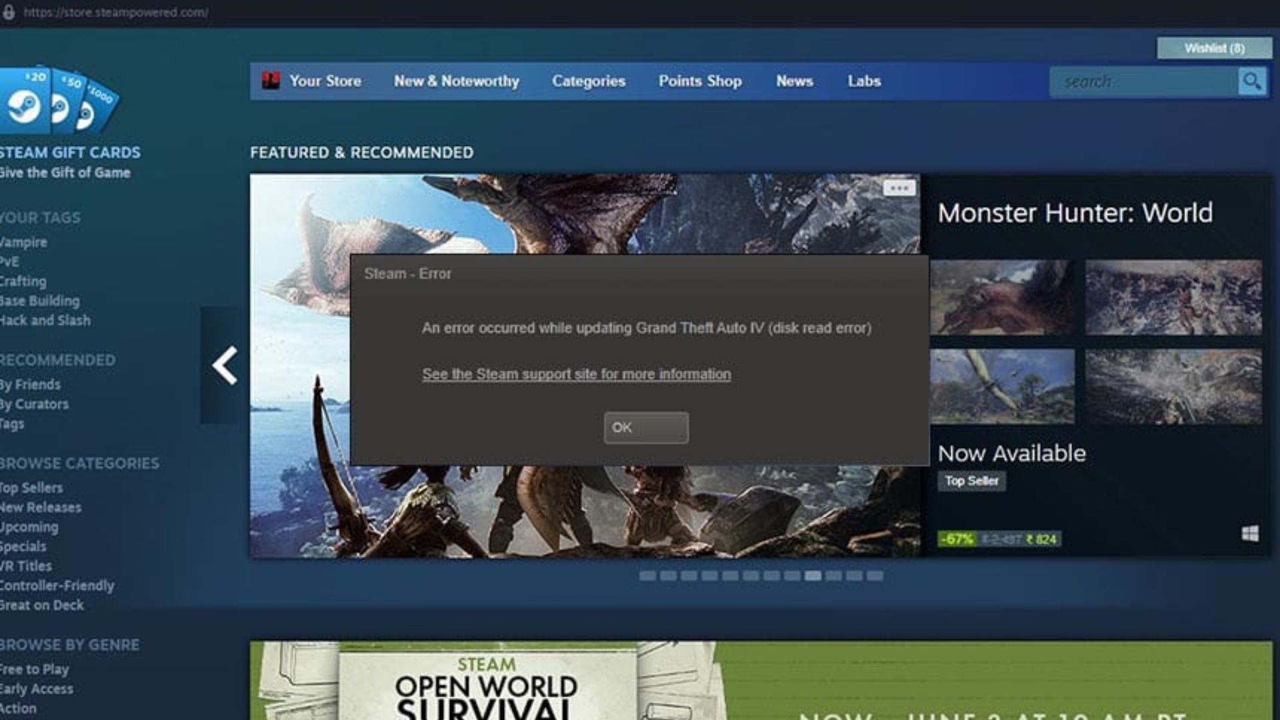Open the three-dots menu on featured image
This screenshot has width=1280, height=720.
(x=899, y=188)
